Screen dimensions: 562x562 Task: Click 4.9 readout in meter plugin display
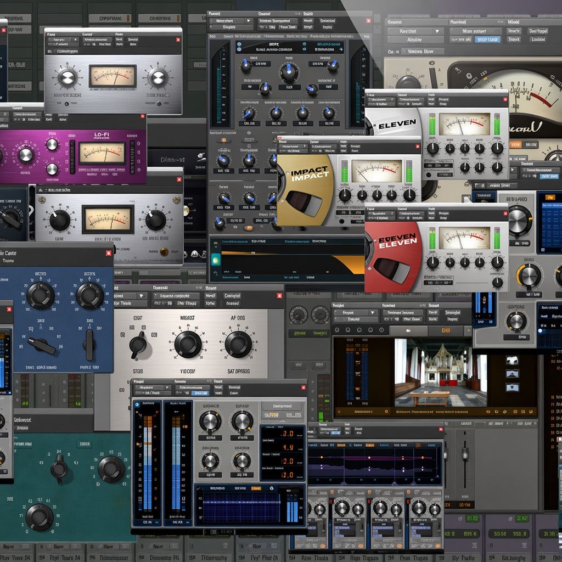click(x=288, y=447)
